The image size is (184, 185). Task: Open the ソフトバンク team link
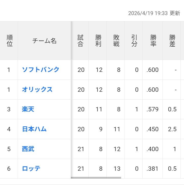coord(41,70)
